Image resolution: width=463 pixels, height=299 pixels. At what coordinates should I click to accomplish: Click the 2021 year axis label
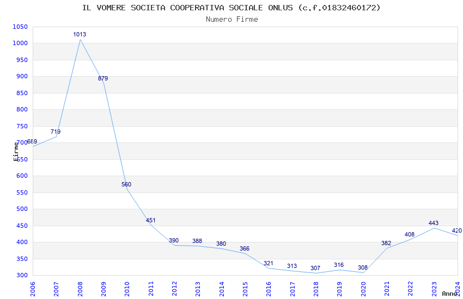[387, 289]
